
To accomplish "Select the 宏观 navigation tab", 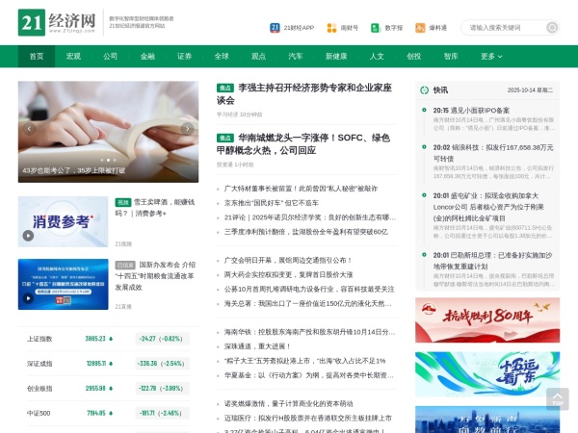I will (73, 57).
